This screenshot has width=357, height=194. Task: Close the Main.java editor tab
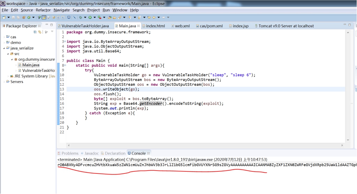pos(138,26)
